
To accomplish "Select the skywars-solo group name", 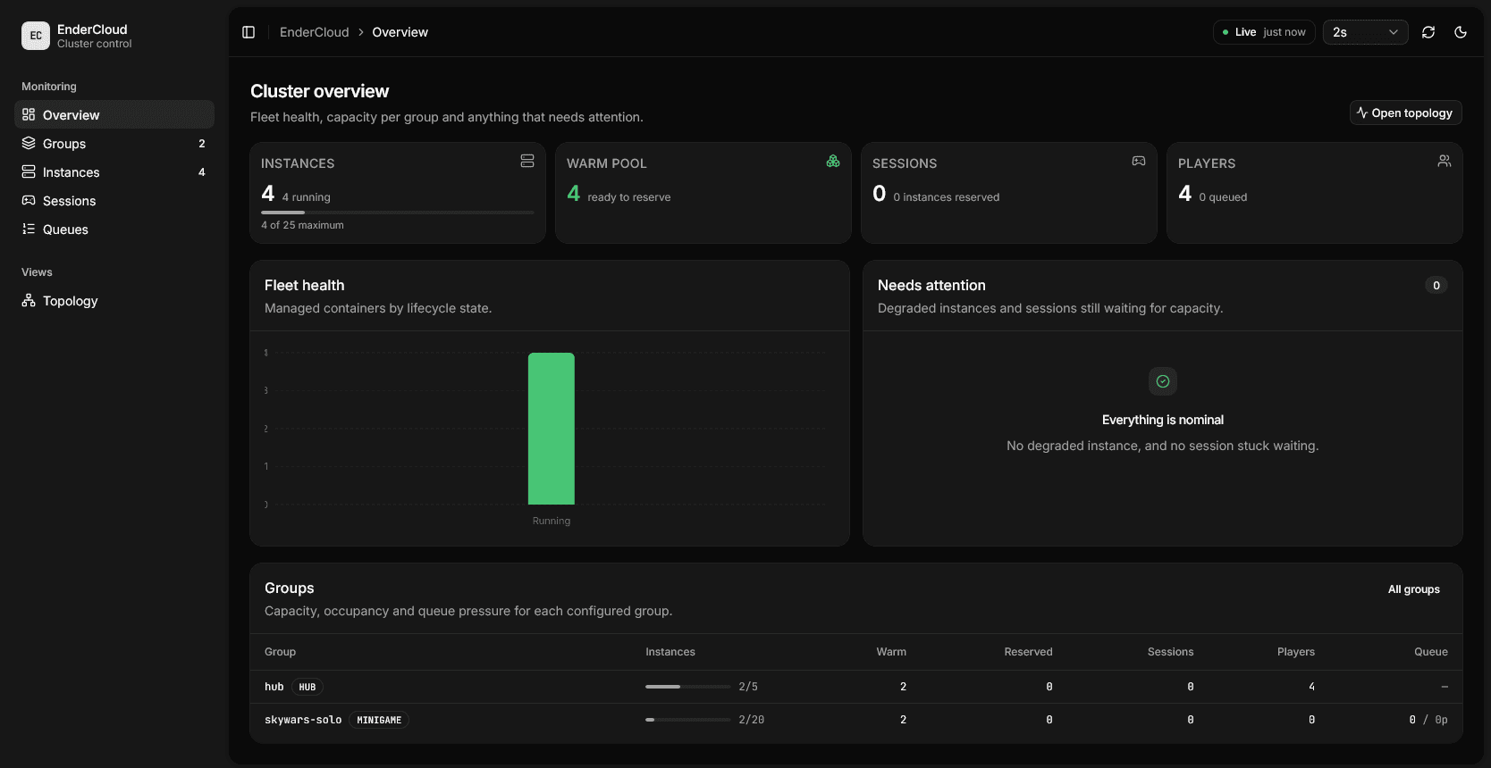I will point(303,720).
